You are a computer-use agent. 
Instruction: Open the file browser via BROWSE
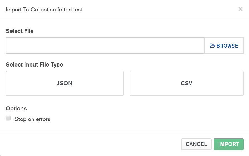224,46
